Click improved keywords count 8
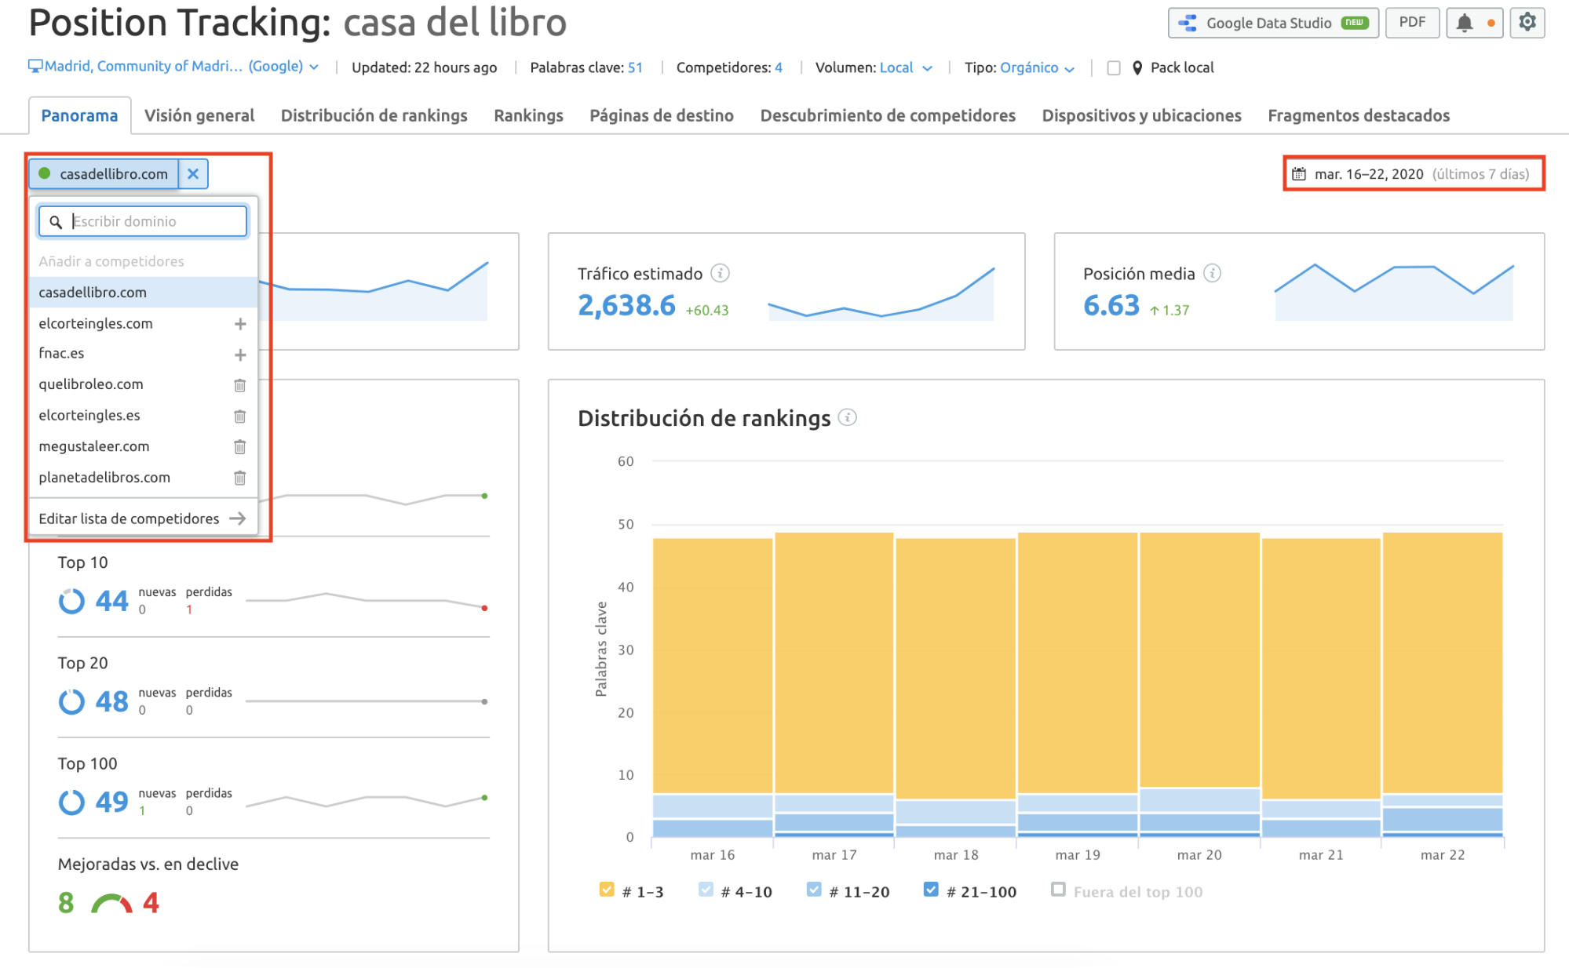This screenshot has height=968, width=1569. (66, 902)
